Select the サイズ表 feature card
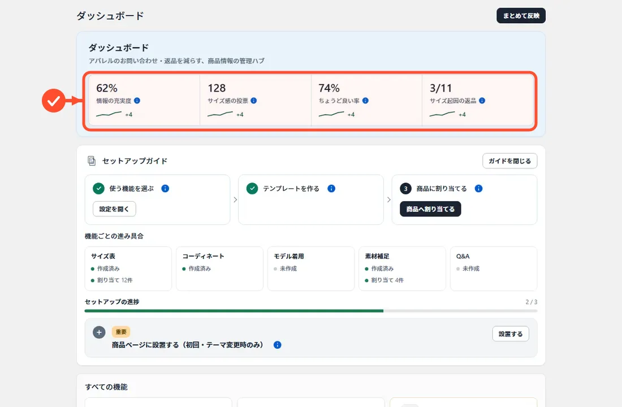Viewport: 622px width, 407px height. coord(128,269)
